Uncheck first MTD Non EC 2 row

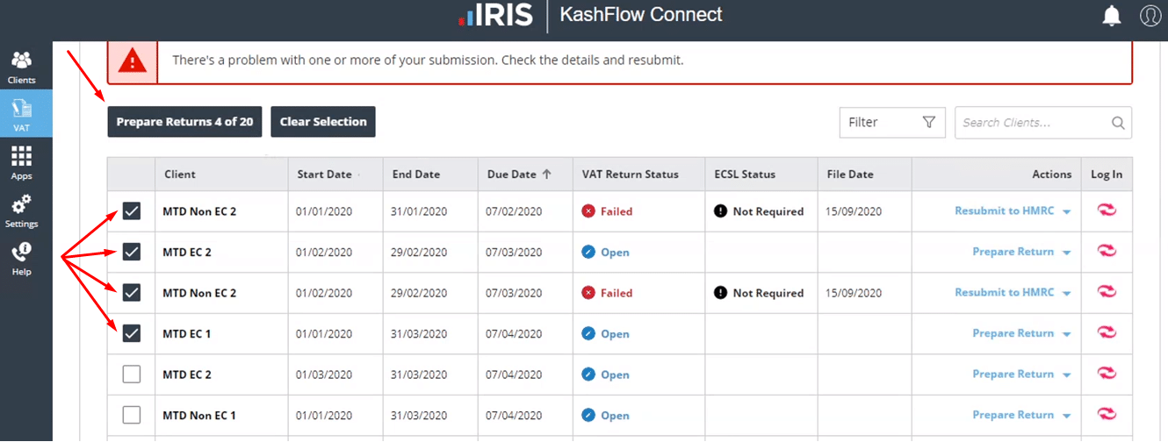pos(132,211)
